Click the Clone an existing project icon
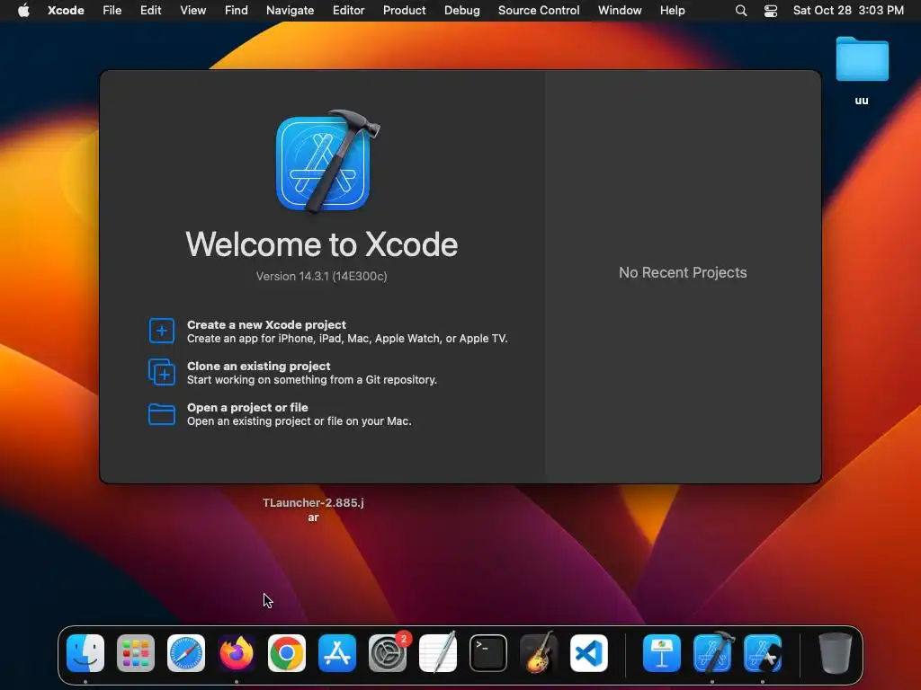 click(162, 372)
